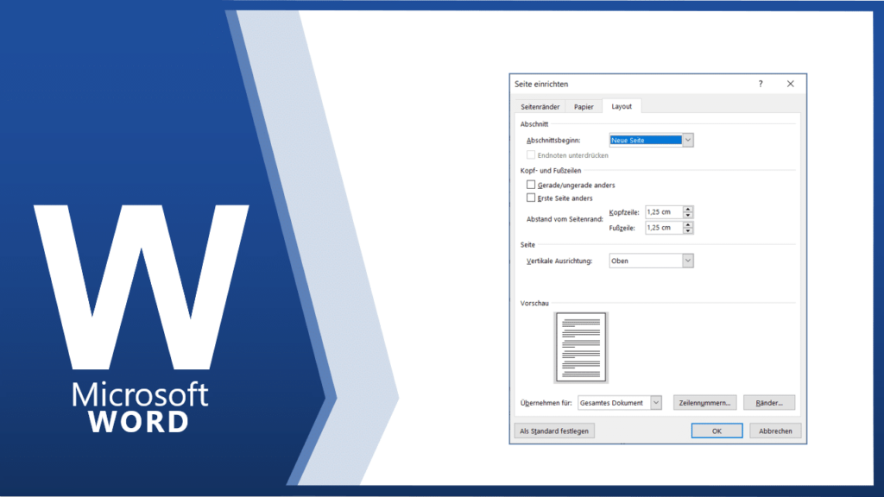
Task: Toggle Endnoten unterdrücken checkbox
Action: click(531, 155)
